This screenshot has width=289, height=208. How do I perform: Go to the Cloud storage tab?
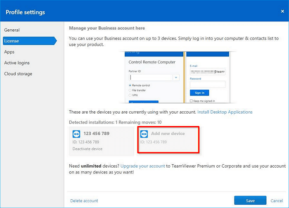[x=18, y=74]
